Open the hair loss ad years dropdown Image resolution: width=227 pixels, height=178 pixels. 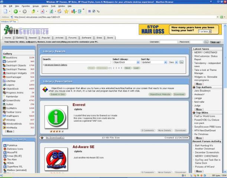point(210,32)
